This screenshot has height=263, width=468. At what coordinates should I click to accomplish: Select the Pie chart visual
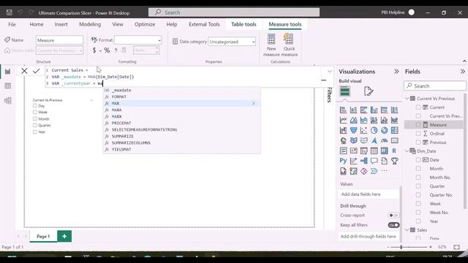point(374,130)
